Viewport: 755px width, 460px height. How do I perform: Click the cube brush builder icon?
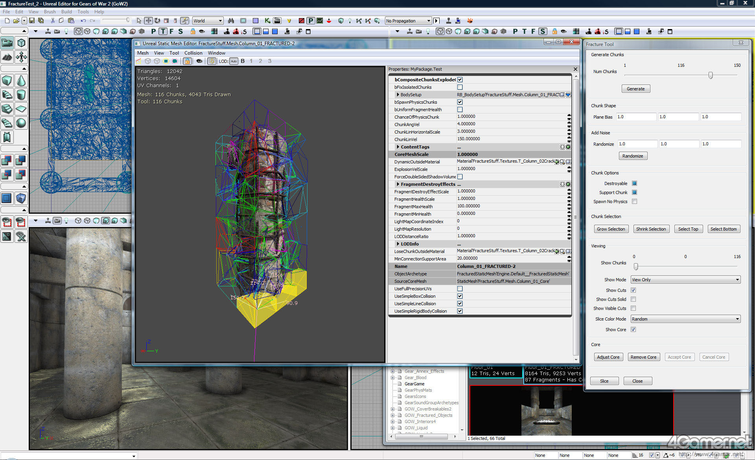tap(7, 81)
